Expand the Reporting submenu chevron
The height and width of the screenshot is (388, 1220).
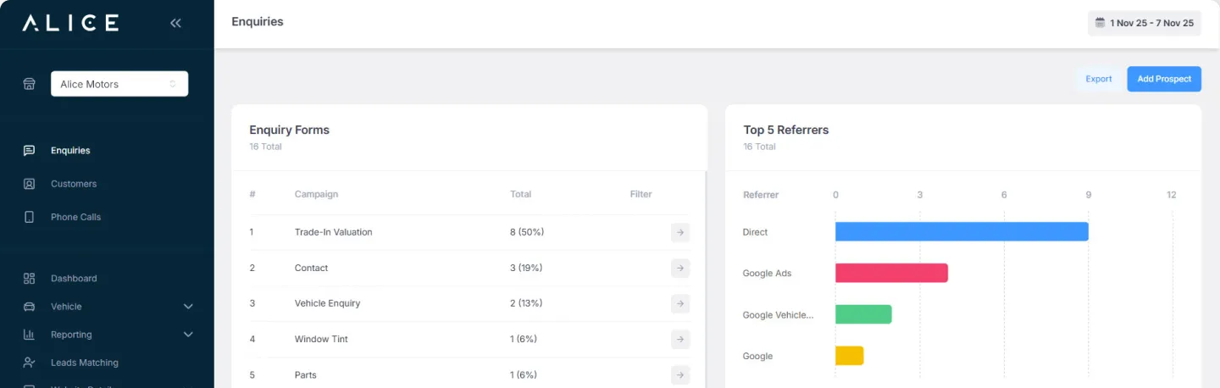pyautogui.click(x=188, y=335)
